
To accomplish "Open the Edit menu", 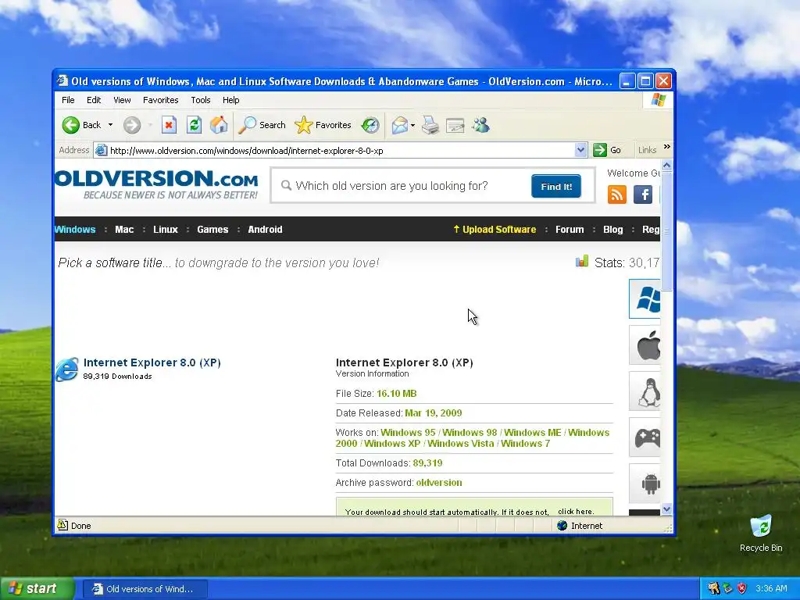I will [x=94, y=100].
